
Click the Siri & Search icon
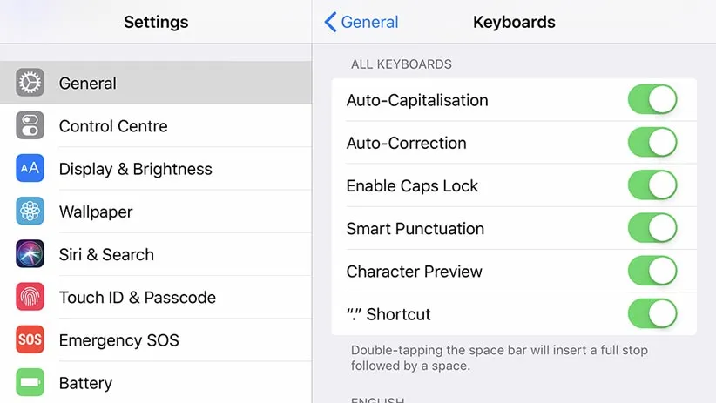point(30,254)
